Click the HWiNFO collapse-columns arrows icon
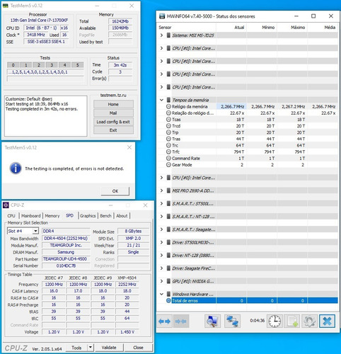Screen dimensions: 341x354 [x=181, y=321]
